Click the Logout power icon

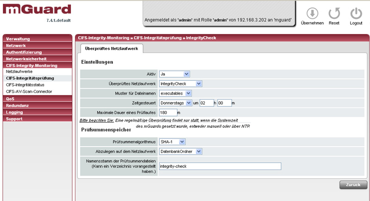coord(356,13)
